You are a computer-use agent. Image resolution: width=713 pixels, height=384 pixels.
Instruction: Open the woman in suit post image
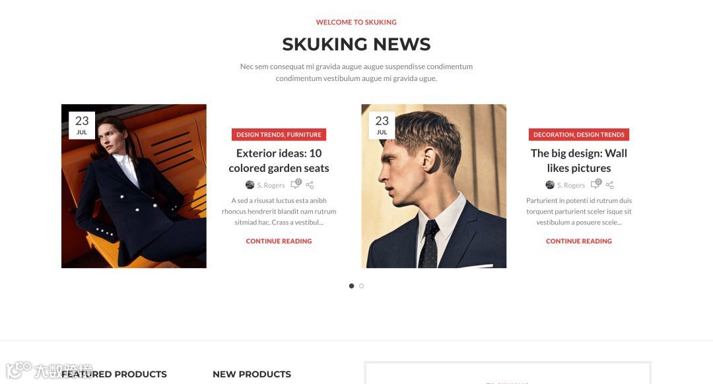133,186
